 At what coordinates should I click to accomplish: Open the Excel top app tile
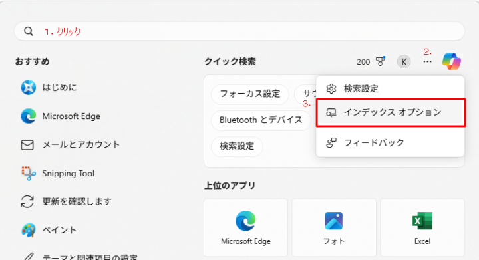click(422, 227)
